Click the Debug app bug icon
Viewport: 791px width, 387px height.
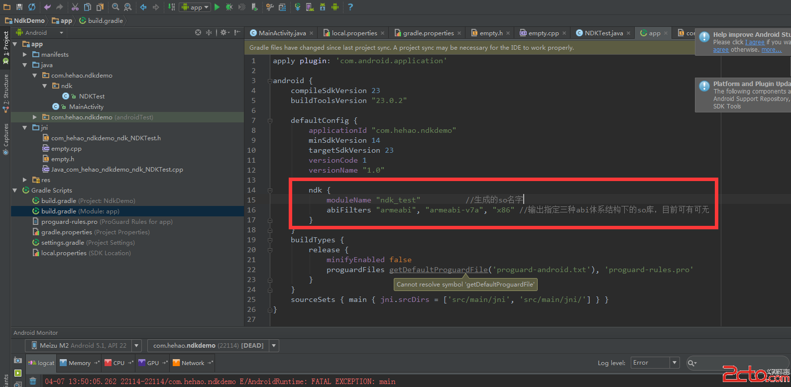tap(229, 7)
